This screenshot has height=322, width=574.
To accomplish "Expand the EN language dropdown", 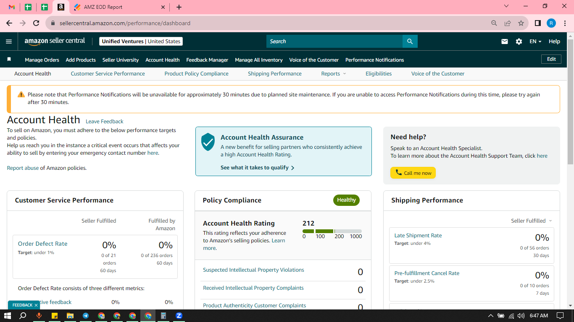I will coord(535,42).
